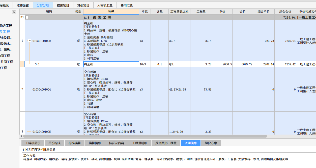Click the 编码 column header
The image size is (316, 168).
[49, 12]
